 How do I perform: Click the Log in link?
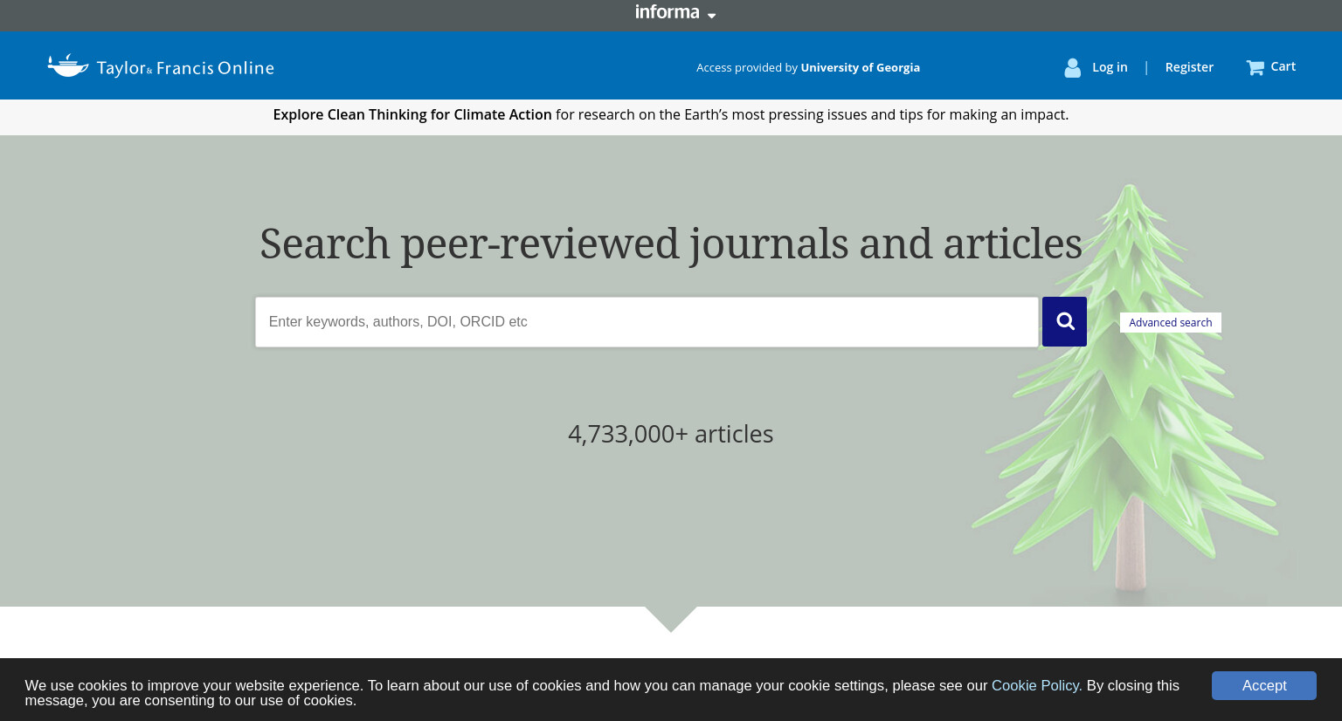click(1110, 67)
